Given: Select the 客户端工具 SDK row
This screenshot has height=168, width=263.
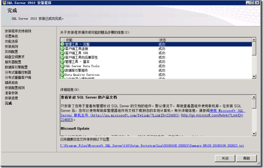Looking at the screenshot, I should (x=156, y=53).
